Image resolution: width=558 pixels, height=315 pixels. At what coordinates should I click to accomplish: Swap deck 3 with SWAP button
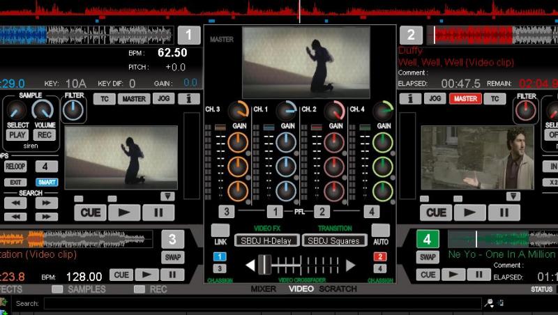(x=172, y=257)
